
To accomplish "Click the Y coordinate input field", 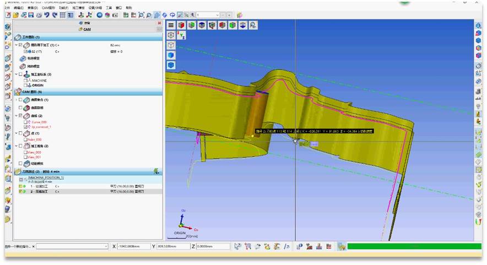I will click(173, 246).
